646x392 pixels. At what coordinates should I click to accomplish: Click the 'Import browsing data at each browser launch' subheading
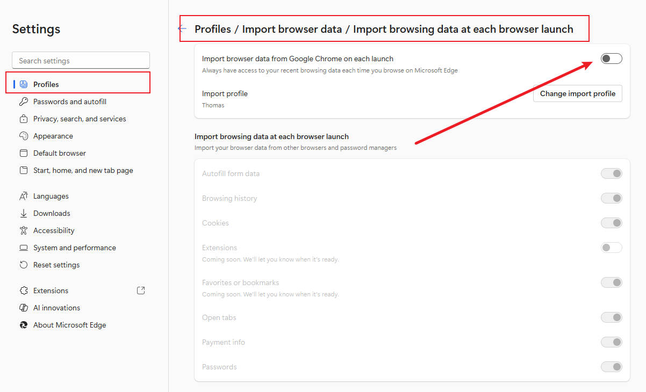tap(271, 136)
